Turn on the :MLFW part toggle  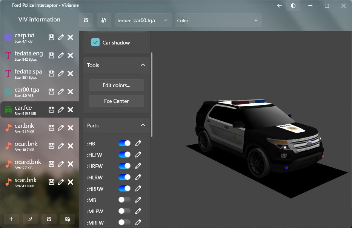125,211
